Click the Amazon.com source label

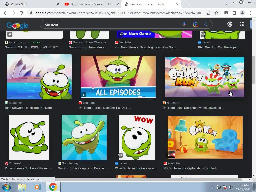[x=18, y=42]
